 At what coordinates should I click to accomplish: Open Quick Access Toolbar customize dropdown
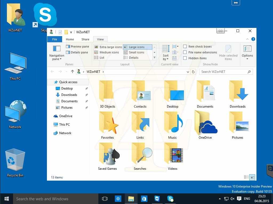click(x=71, y=32)
